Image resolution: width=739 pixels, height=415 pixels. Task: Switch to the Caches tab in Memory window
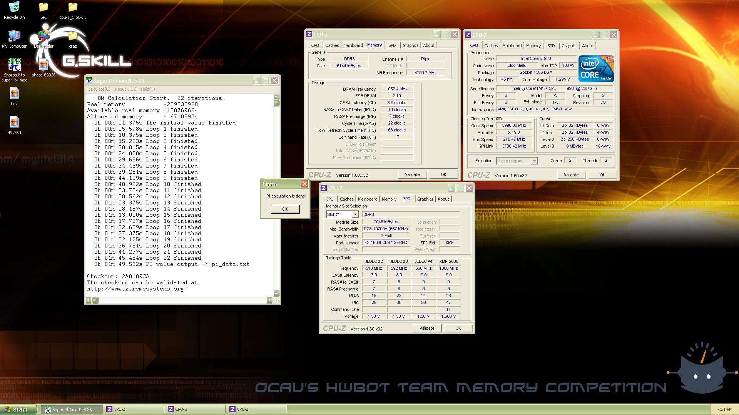tap(332, 45)
